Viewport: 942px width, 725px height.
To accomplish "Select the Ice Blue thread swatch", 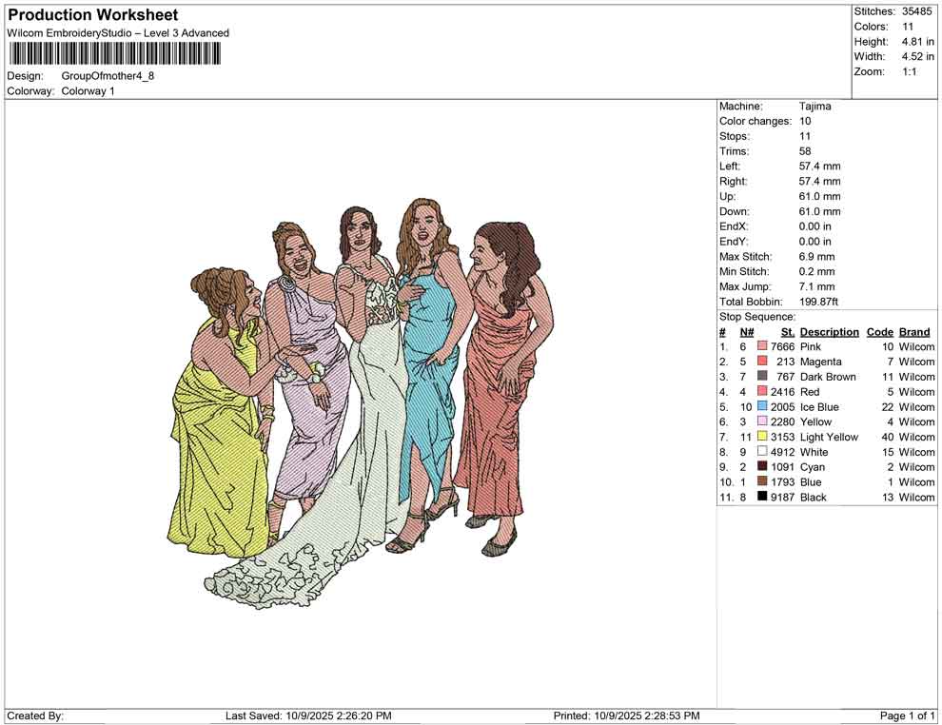I will point(762,407).
